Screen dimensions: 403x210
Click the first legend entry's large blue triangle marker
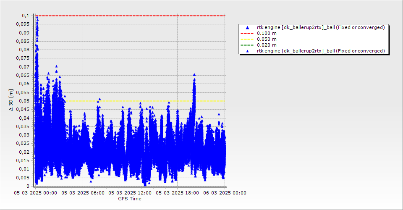click(x=247, y=27)
